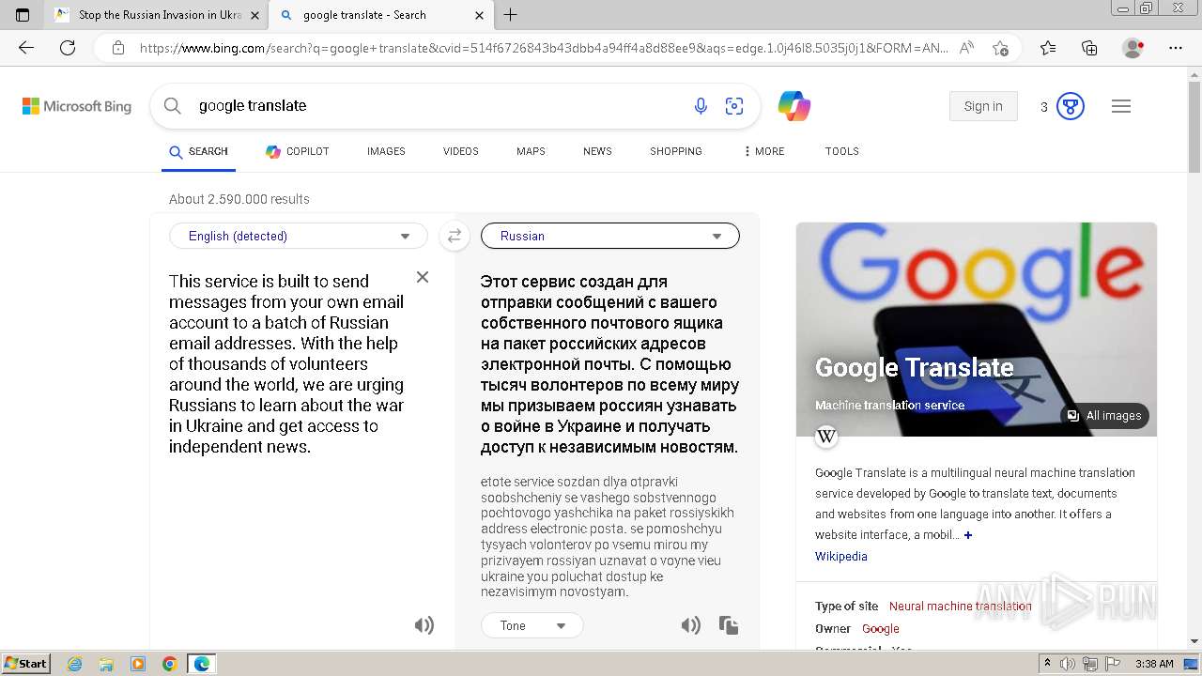Open the Neural machine translation link
Viewport: 1202px width, 676px height.
(x=960, y=607)
